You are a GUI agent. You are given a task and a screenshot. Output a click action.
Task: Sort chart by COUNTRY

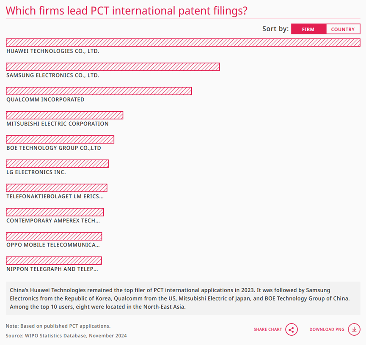pyautogui.click(x=343, y=29)
